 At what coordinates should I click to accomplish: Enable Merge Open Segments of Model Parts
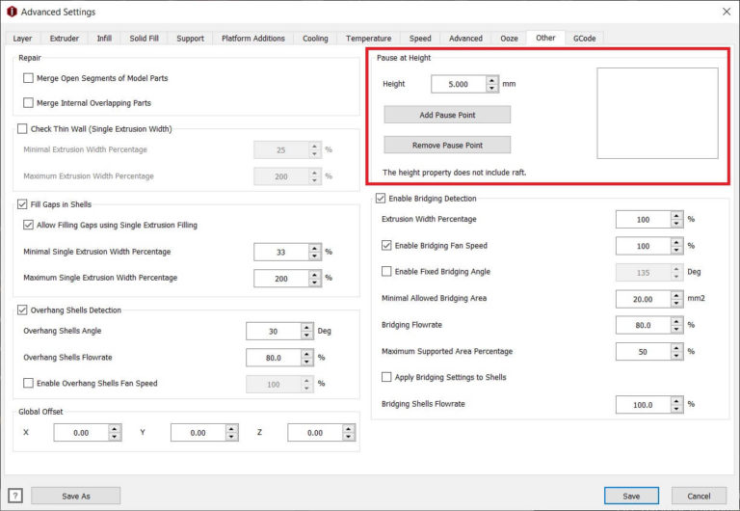pos(29,77)
